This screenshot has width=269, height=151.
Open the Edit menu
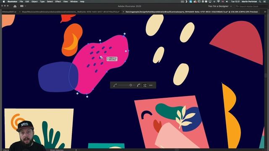(27, 2)
